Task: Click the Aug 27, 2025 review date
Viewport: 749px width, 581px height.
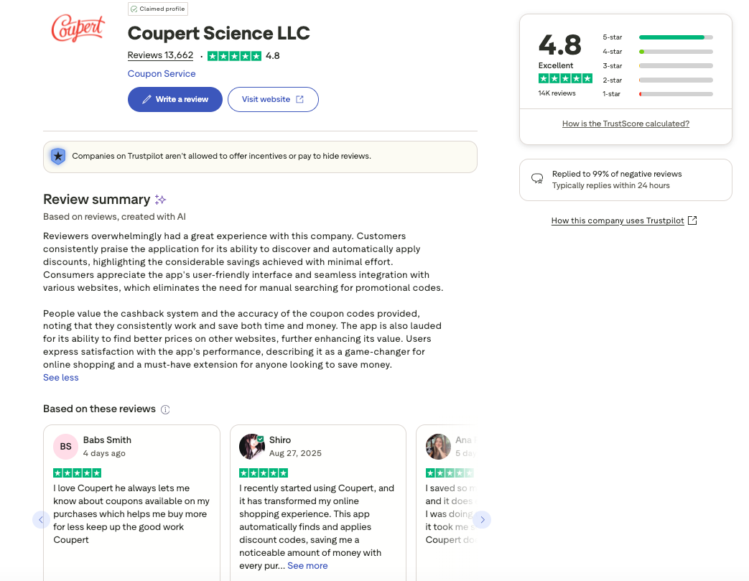Action: pos(295,453)
